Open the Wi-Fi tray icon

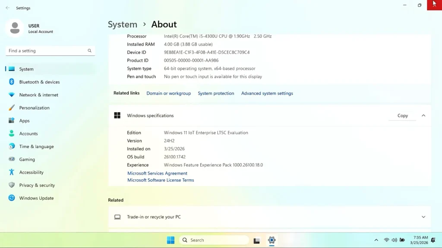coord(386,240)
